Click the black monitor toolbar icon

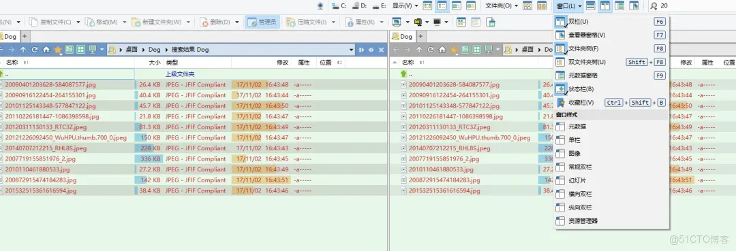point(437,22)
